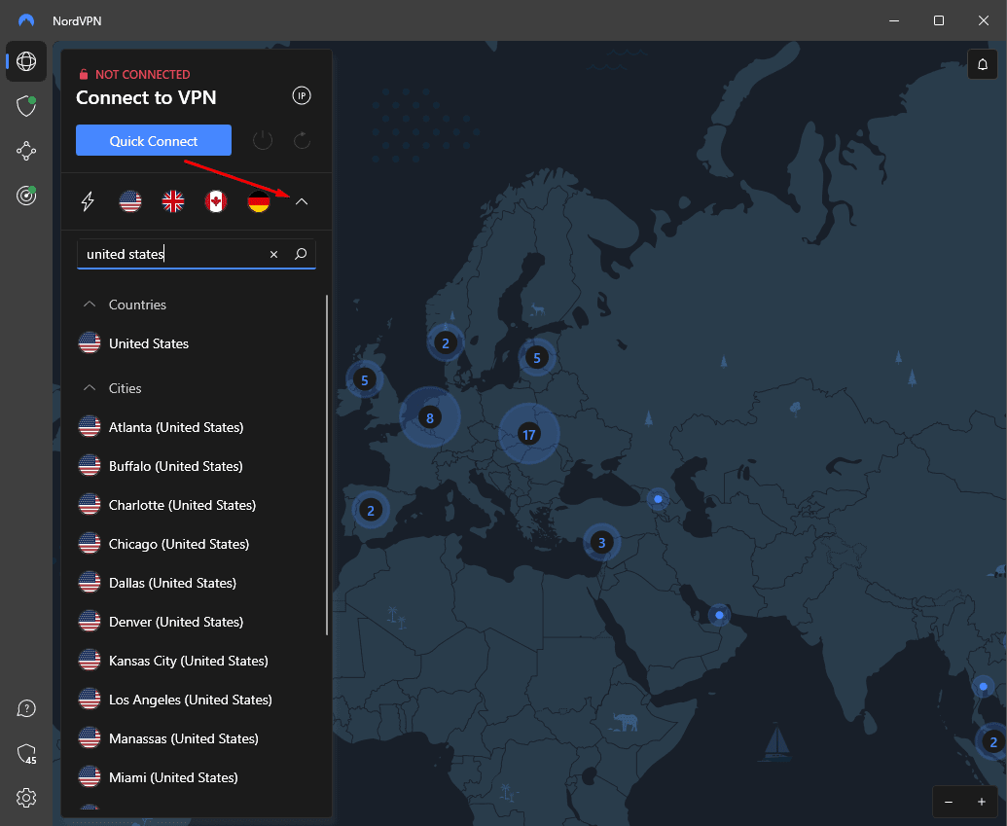Screen dimensions: 1007x826
Task: Click the 'Connect to VPN' heading
Action: point(146,97)
